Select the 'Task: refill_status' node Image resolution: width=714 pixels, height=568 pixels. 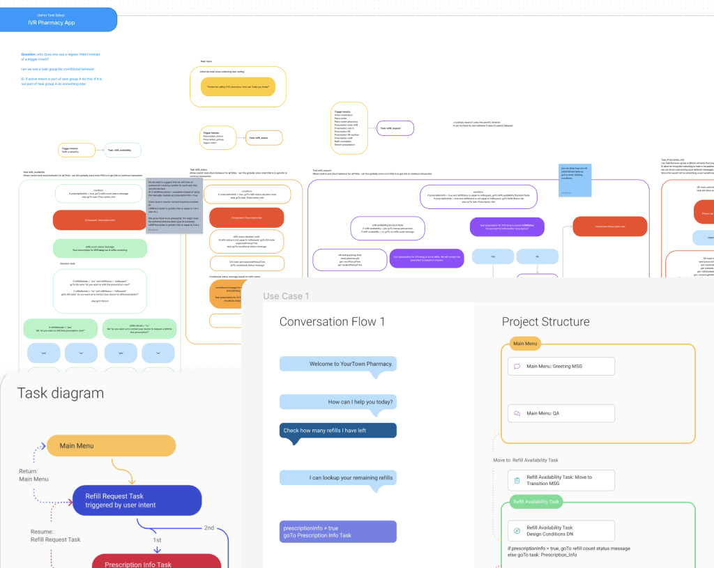[x=264, y=138]
